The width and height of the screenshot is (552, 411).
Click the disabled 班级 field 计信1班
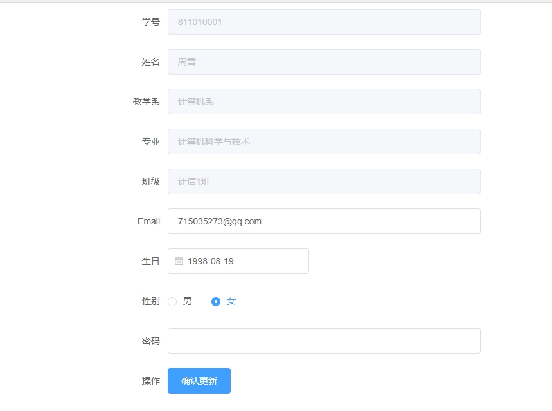[324, 181]
